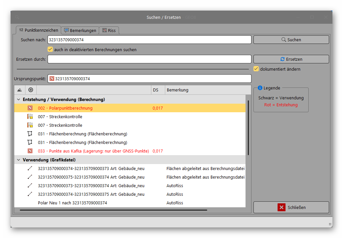Click the Schließen button

click(291, 207)
